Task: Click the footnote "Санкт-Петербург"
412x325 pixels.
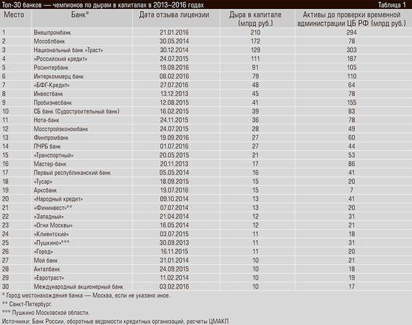Action: click(27, 304)
